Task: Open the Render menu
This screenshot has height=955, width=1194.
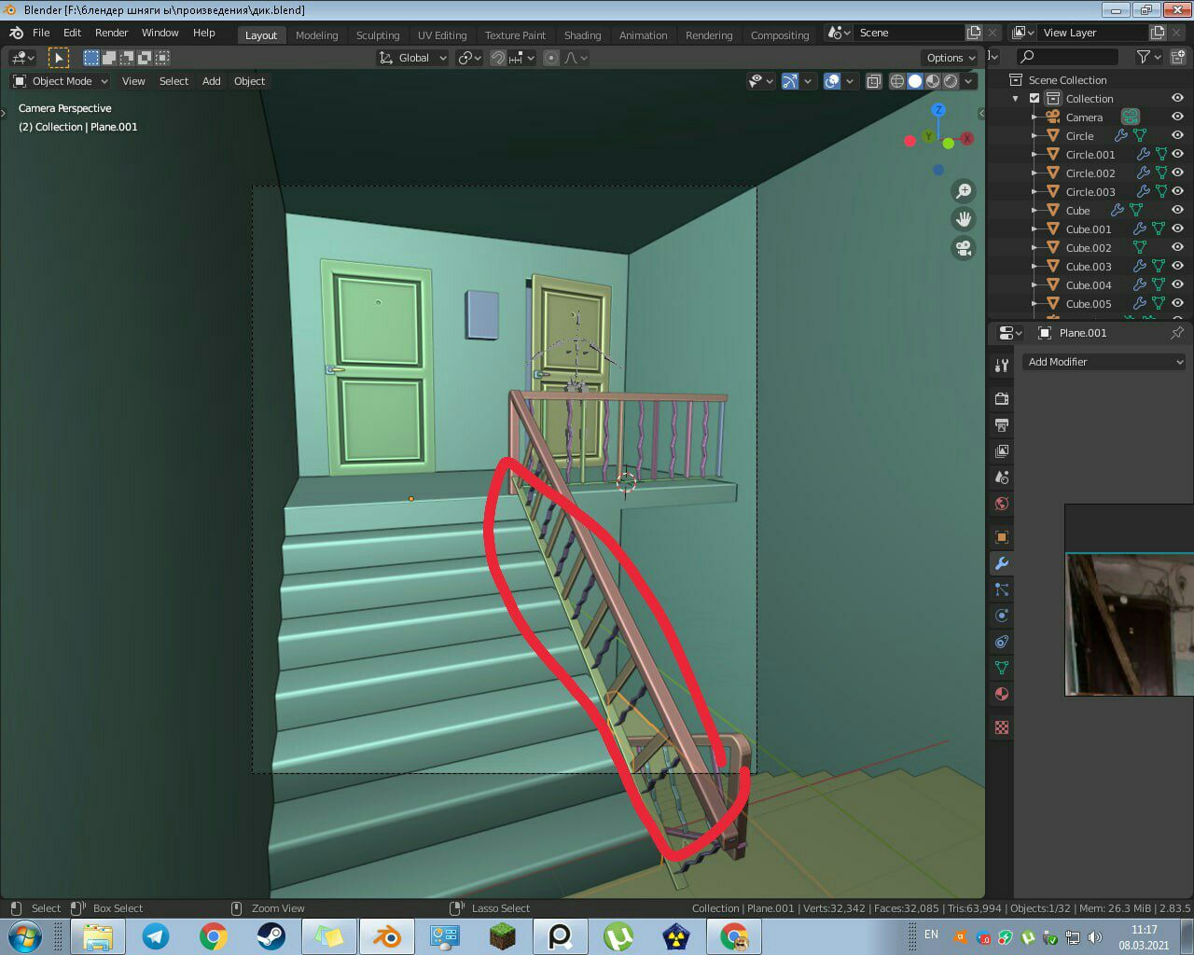Action: coord(111,33)
